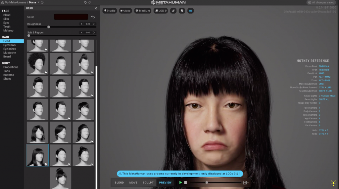This screenshot has width=339, height=189.
Task: Select Eyes under FACE
Action: tap(6, 23)
